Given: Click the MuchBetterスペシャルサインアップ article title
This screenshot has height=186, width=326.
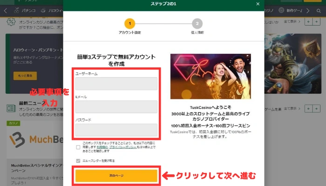Looking at the screenshot, I should 37,168.
